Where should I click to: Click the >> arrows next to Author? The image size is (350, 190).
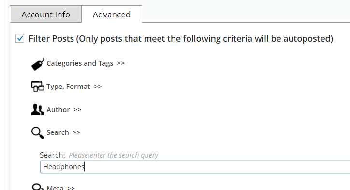77,110
